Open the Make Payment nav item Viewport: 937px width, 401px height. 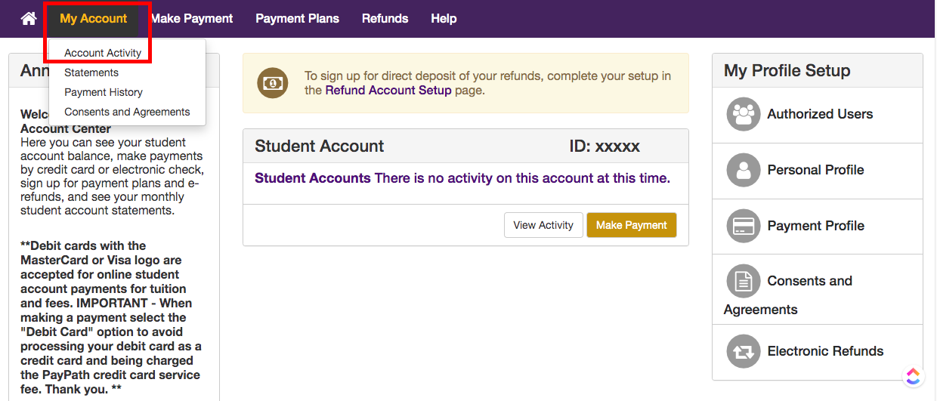pos(192,18)
